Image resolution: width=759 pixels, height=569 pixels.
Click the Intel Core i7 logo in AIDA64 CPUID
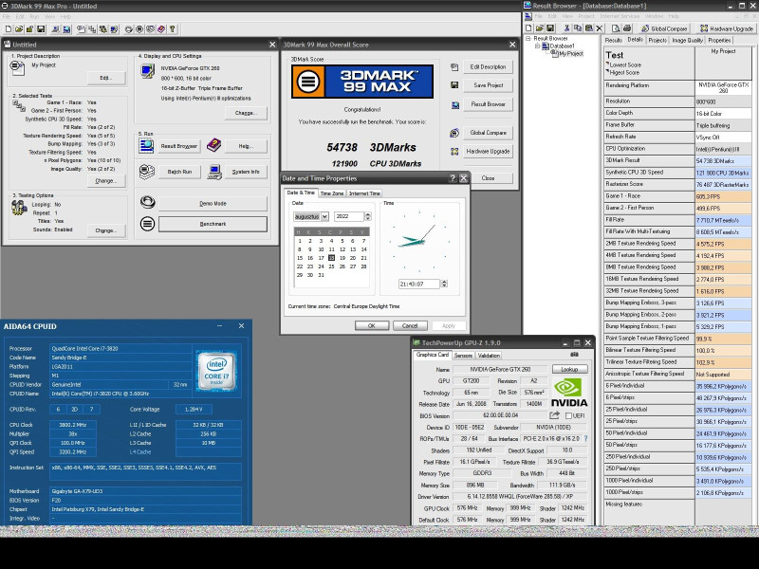(216, 371)
